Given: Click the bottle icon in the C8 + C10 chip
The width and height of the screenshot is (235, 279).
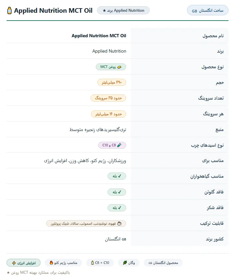Looking at the screenshot, I should [92, 263].
